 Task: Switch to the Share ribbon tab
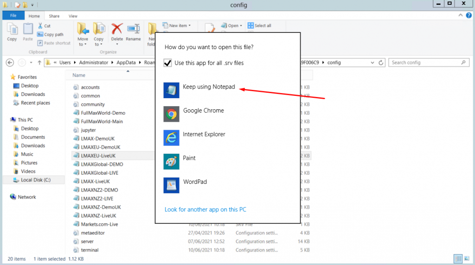coord(54,16)
